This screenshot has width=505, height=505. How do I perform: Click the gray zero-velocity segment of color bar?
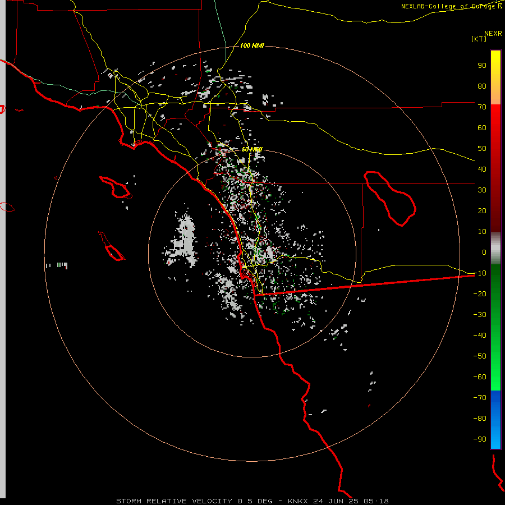495,249
